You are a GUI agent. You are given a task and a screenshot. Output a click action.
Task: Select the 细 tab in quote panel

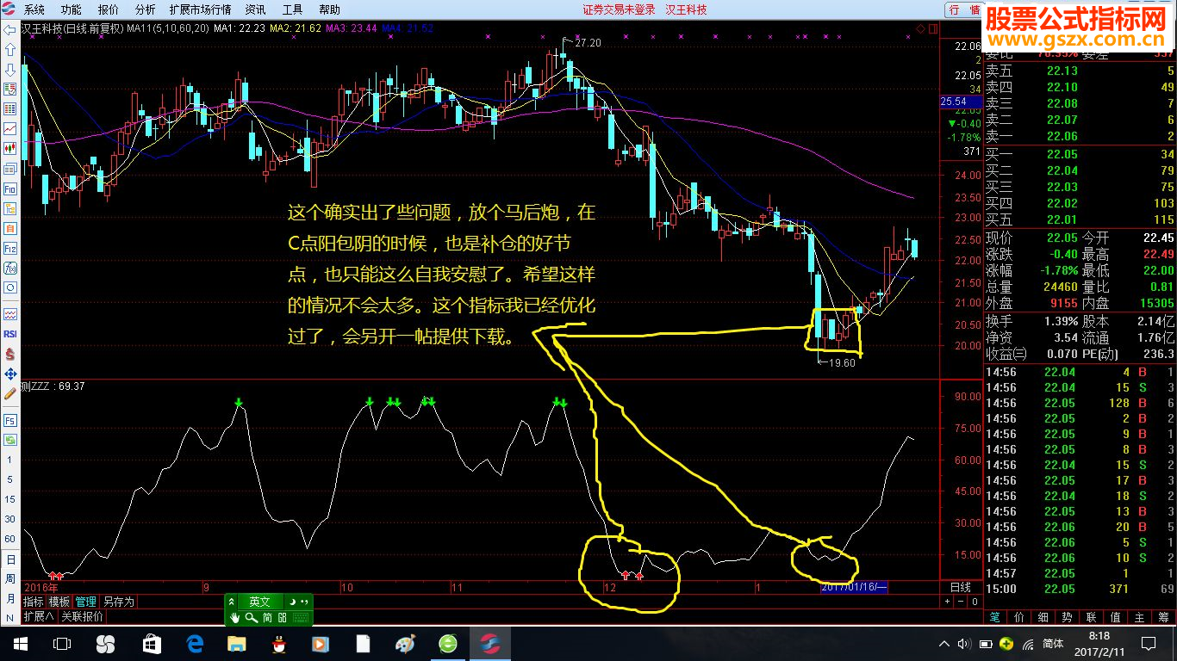point(1043,617)
